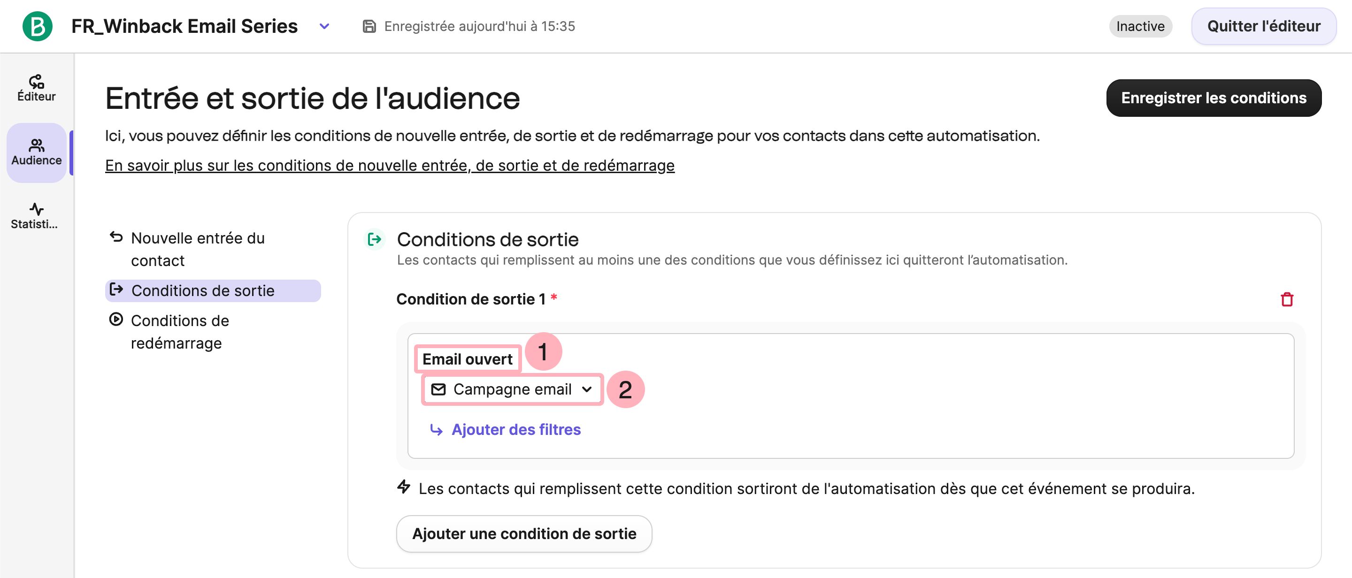The width and height of the screenshot is (1352, 578).
Task: Click Enregistrer les conditions button
Action: (1214, 98)
